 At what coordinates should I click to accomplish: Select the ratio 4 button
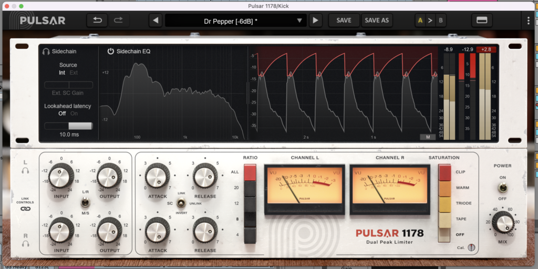click(x=250, y=235)
